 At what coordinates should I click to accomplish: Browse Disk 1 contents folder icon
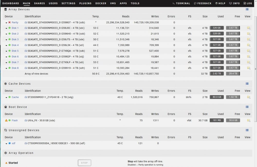[x=249, y=28]
